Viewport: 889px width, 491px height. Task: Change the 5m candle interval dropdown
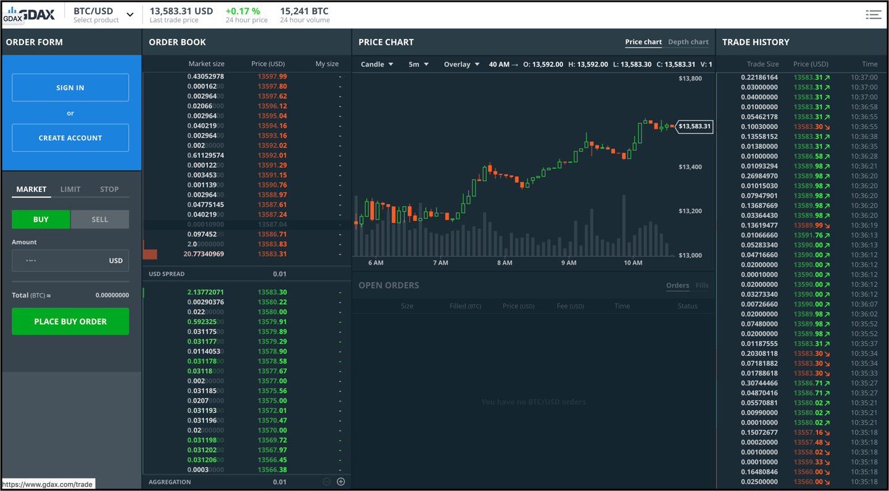click(418, 64)
